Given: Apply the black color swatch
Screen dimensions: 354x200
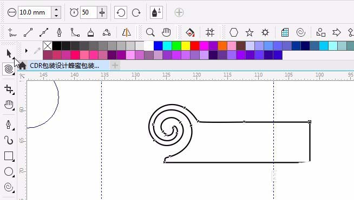Looking at the screenshot, I should pyautogui.click(x=57, y=46).
